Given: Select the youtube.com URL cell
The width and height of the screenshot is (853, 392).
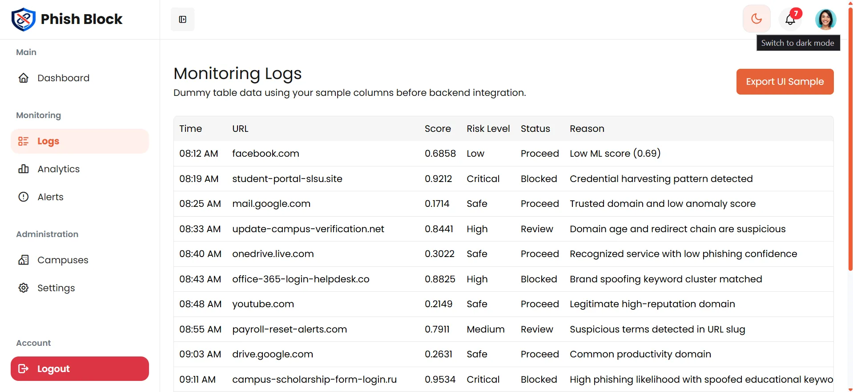Looking at the screenshot, I should coord(263,304).
